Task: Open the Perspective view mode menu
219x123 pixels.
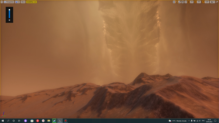Action: 9,2
